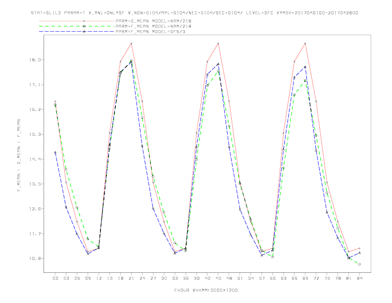Click x-axis forecast hour label 81
Viewport: 392px width, 303px height.
tap(349, 278)
